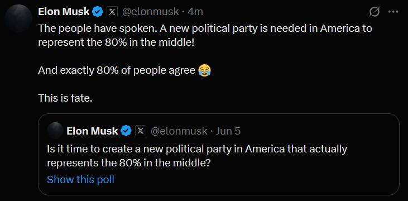Click the @elonmusk handle in the quoted post

[179, 131]
